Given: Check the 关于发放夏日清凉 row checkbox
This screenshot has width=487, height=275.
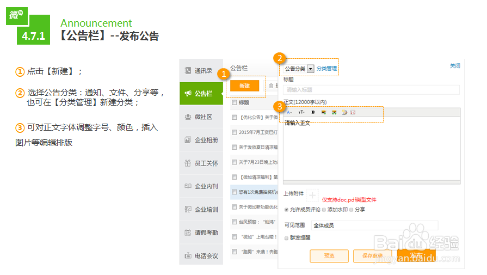Looking at the screenshot, I should [235, 147].
